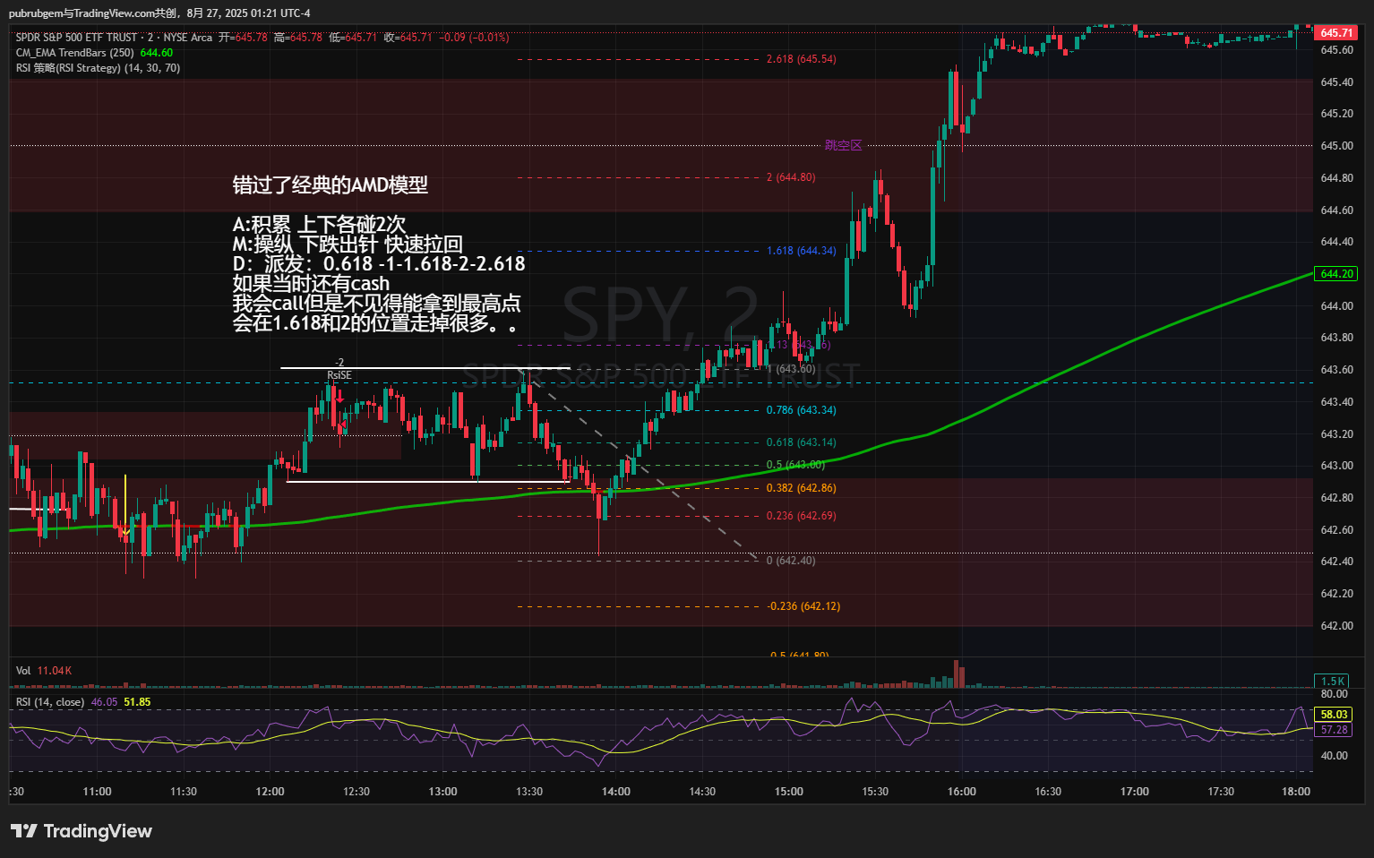Click the 14:00 time axis label
Viewport: 1374px width, 858px height.
pos(616,792)
